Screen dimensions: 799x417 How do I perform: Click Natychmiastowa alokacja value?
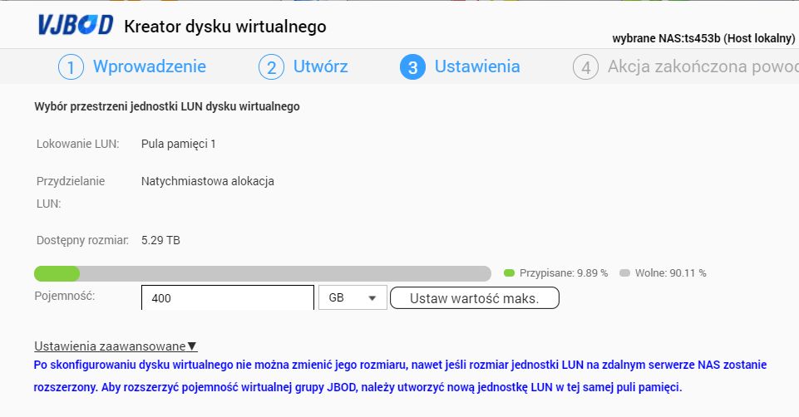tap(207, 181)
